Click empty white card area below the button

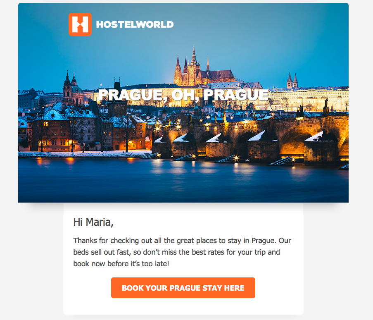183,307
